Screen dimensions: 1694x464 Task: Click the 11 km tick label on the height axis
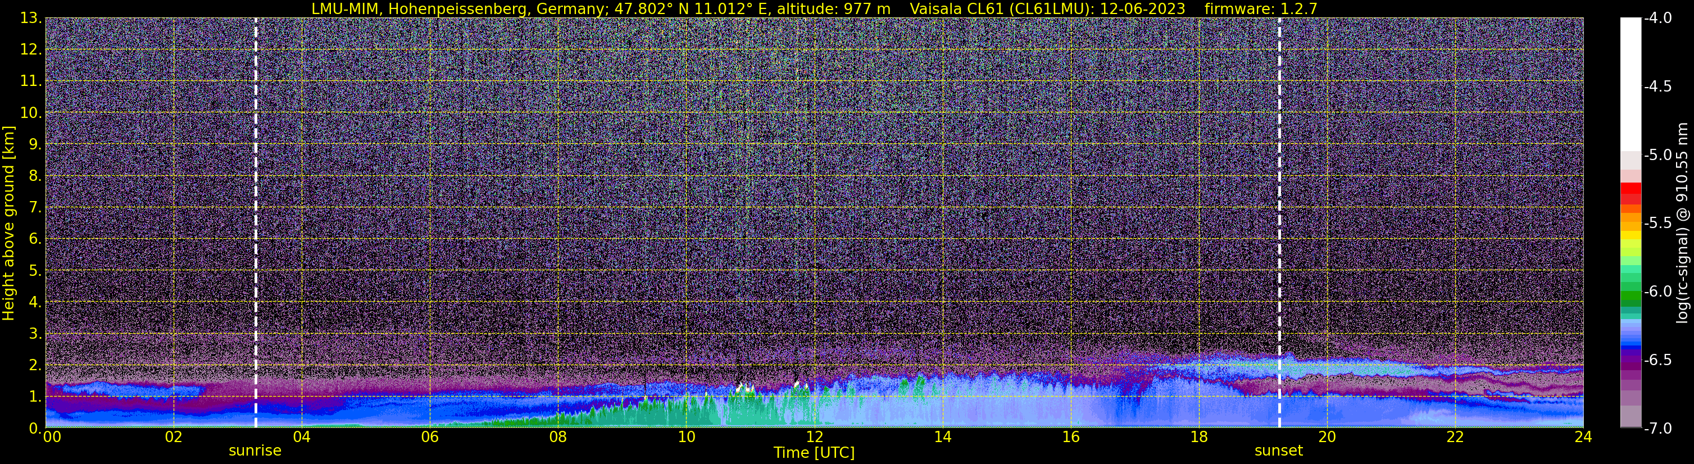[30, 81]
